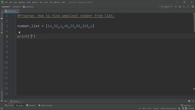Click the PyCharm logo icon in title bar
Viewport: 195px width, 110px height.
(2, 2)
